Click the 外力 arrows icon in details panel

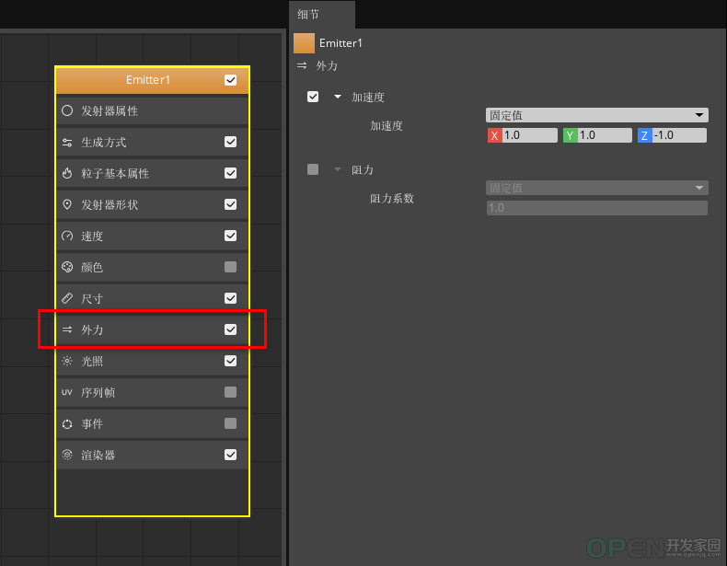click(302, 65)
